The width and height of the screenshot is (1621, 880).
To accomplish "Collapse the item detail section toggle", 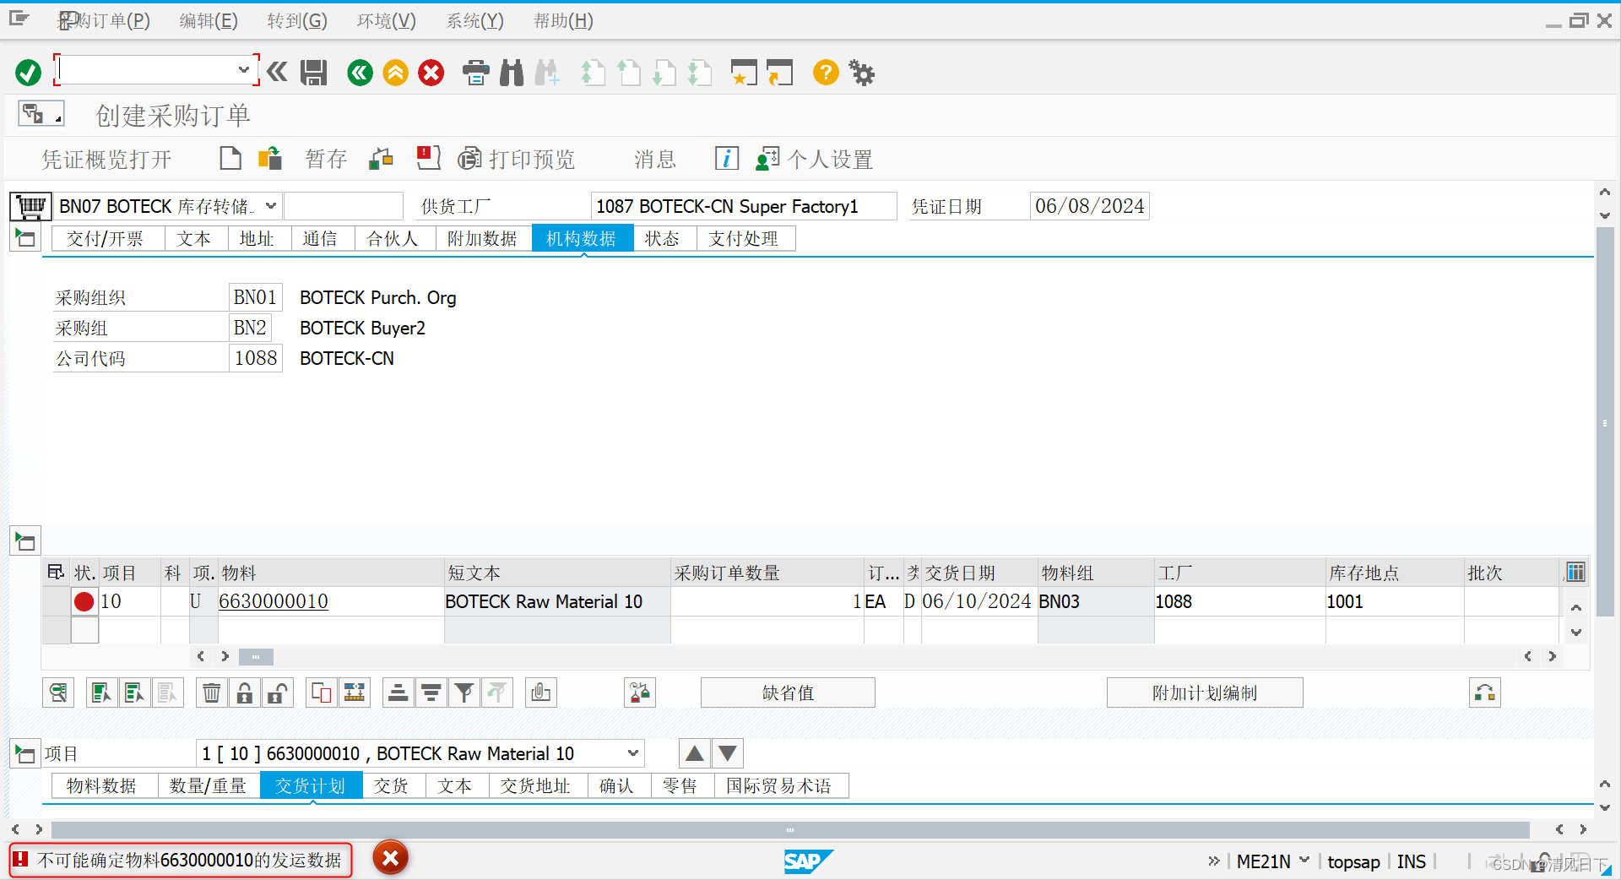I will (x=25, y=753).
